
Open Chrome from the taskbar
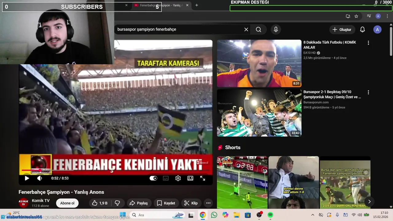tap(203, 215)
